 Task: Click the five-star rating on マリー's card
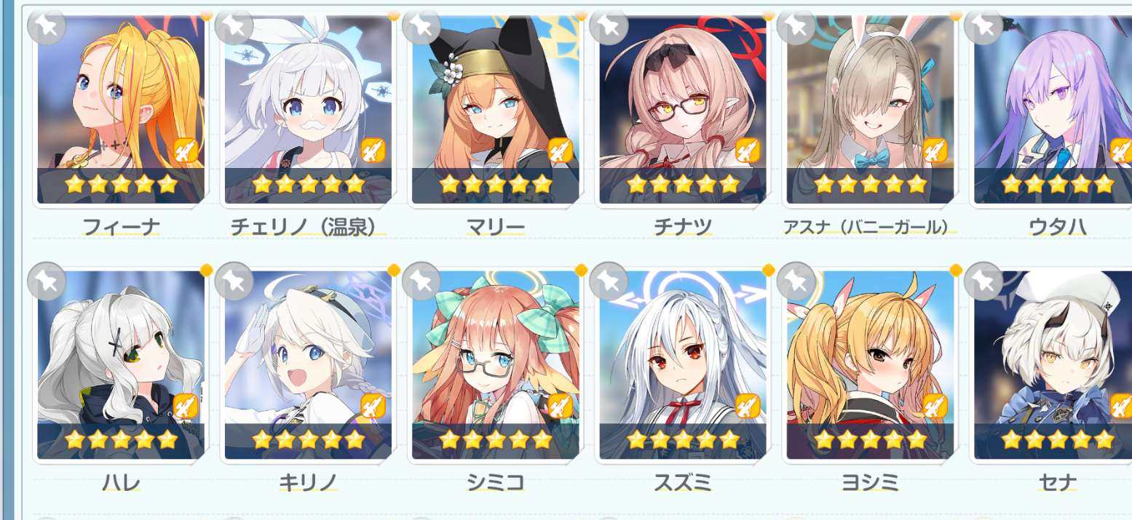pyautogui.click(x=496, y=184)
